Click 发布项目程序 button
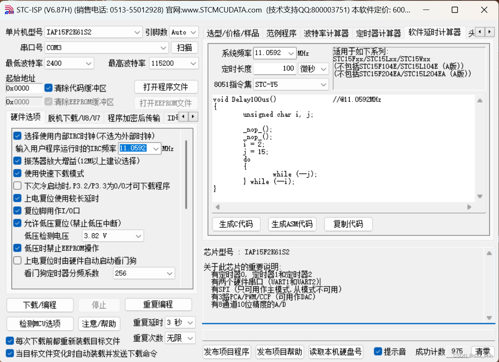499x362 pixels. [x=227, y=352]
